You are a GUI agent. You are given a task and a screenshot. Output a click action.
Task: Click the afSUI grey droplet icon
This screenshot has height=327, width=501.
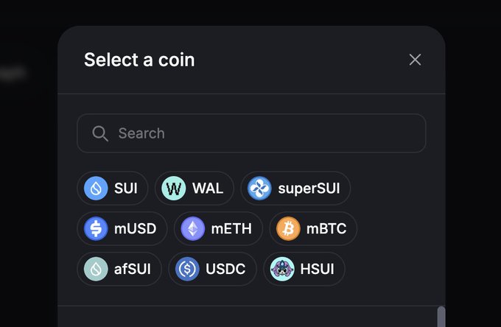[x=96, y=269]
